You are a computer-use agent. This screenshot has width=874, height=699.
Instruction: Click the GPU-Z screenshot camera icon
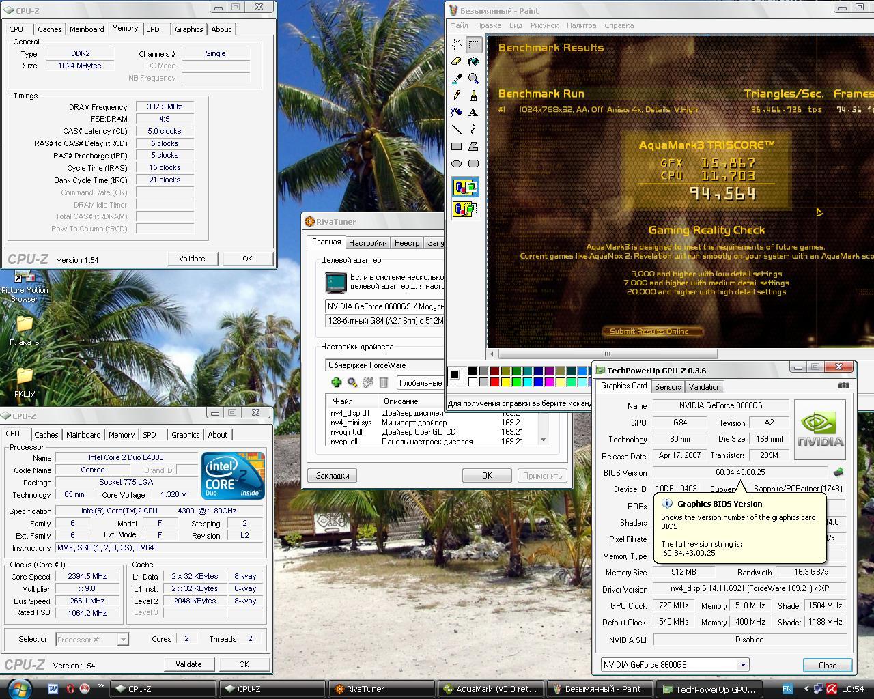coord(844,386)
